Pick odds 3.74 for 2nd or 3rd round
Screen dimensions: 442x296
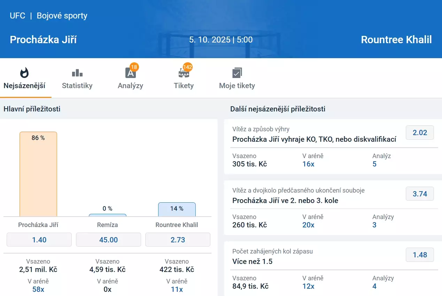click(x=420, y=194)
